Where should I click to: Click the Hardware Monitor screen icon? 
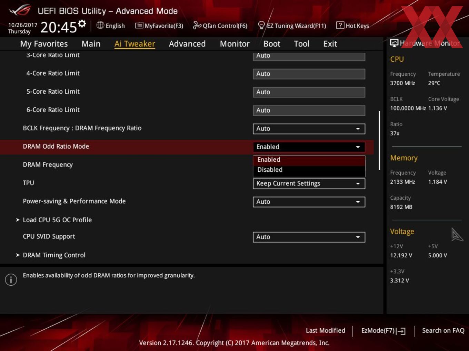coord(394,43)
